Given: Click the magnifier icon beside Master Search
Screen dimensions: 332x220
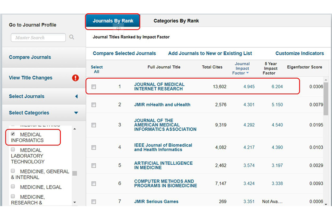Looking at the screenshot, I should click(72, 37).
